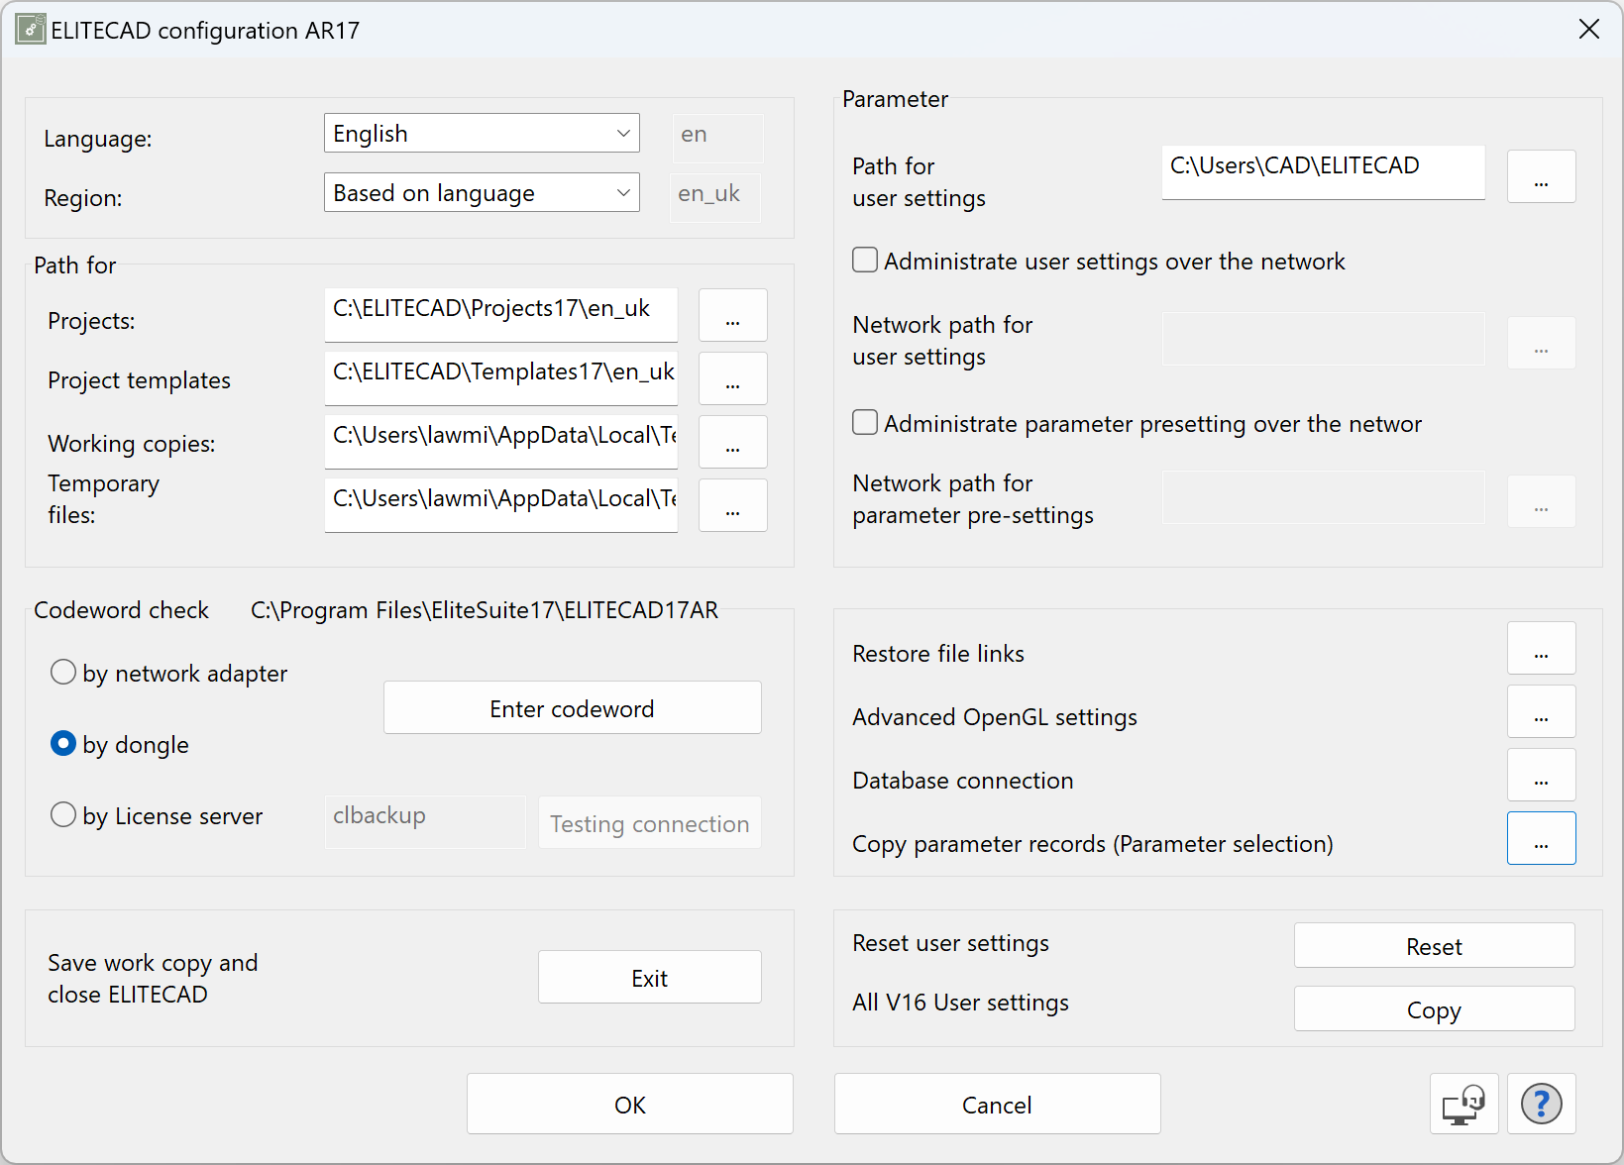The height and width of the screenshot is (1165, 1624).
Task: Click user settings path field
Action: pos(1323,172)
